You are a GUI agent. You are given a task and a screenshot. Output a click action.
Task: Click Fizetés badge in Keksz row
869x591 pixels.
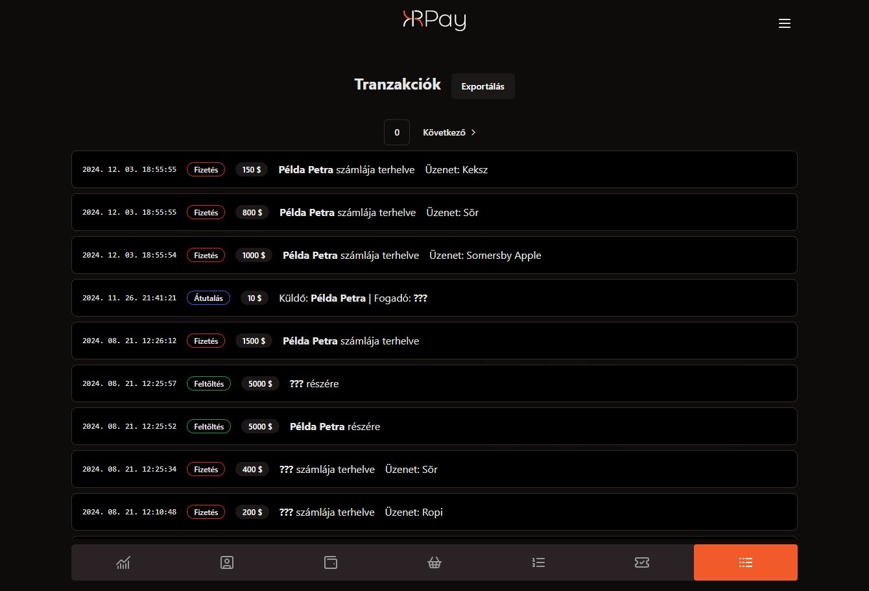206,169
